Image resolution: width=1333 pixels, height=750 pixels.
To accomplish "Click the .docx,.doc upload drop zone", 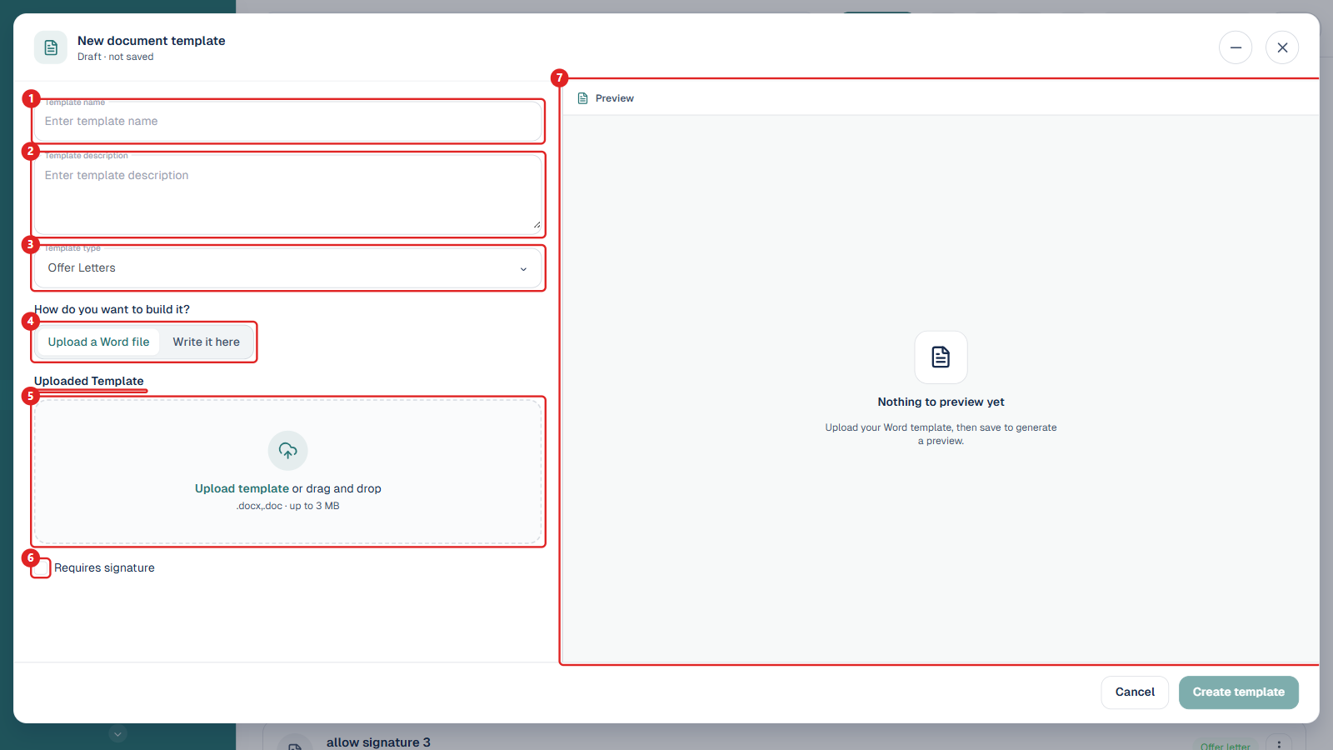I will [x=288, y=472].
